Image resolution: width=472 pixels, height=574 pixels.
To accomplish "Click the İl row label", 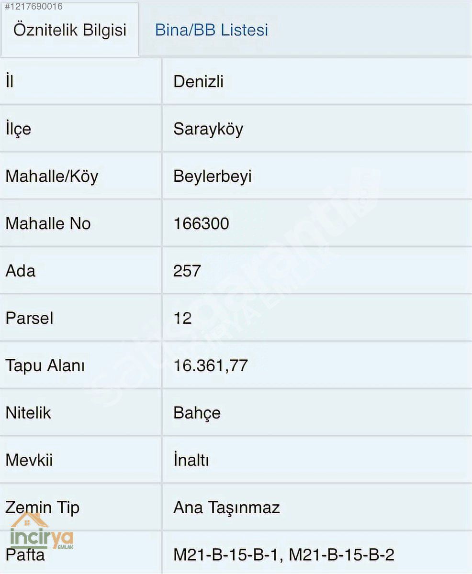I will click(x=9, y=81).
